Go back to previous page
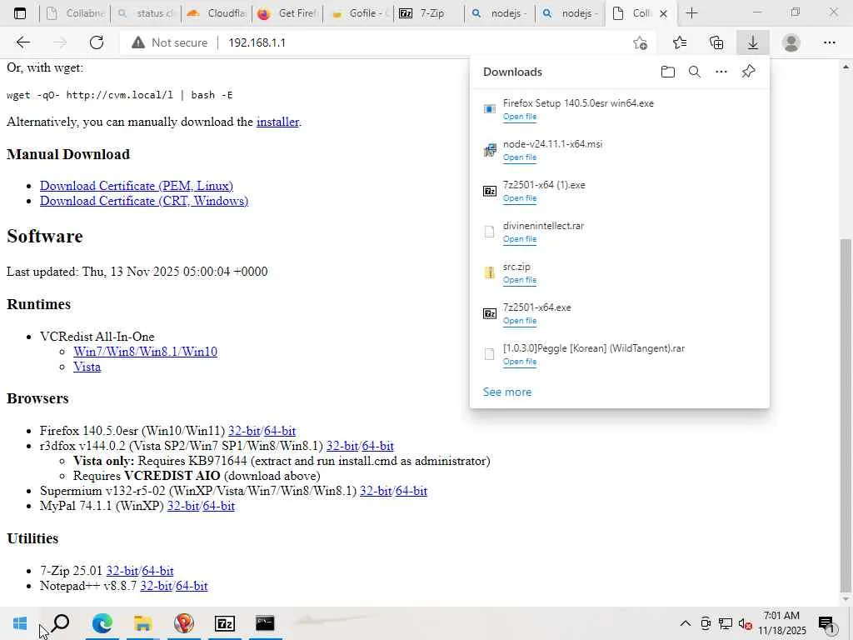The width and height of the screenshot is (853, 640). pyautogui.click(x=22, y=42)
